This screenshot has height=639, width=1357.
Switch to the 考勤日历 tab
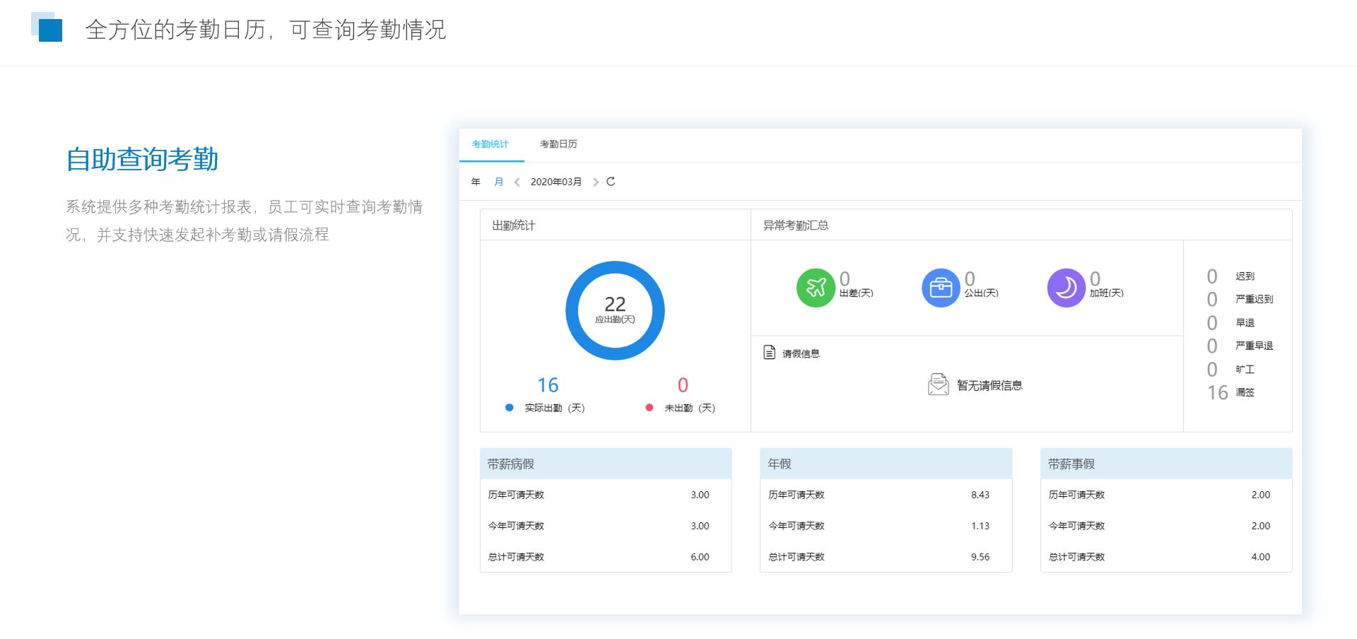point(558,144)
